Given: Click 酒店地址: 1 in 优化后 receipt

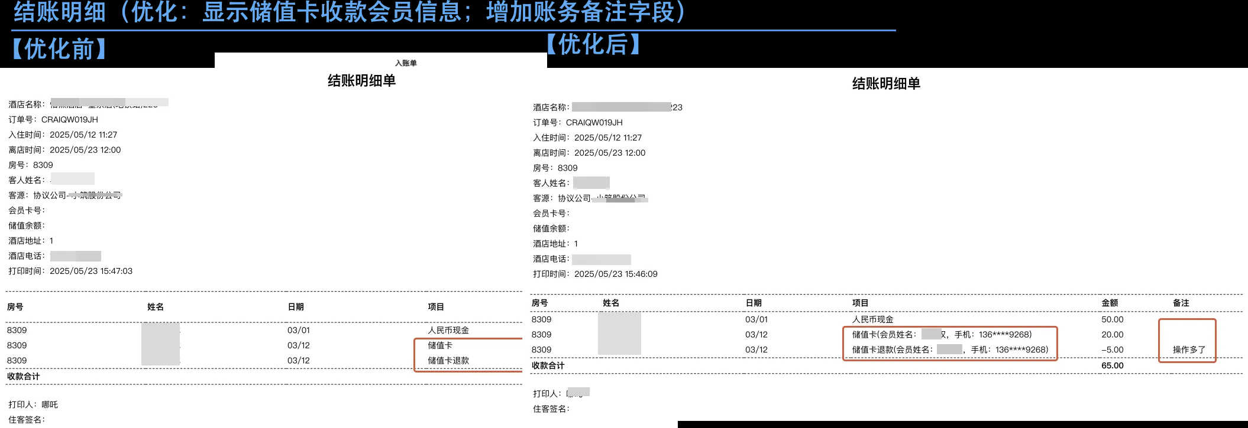Looking at the screenshot, I should click(x=555, y=244).
